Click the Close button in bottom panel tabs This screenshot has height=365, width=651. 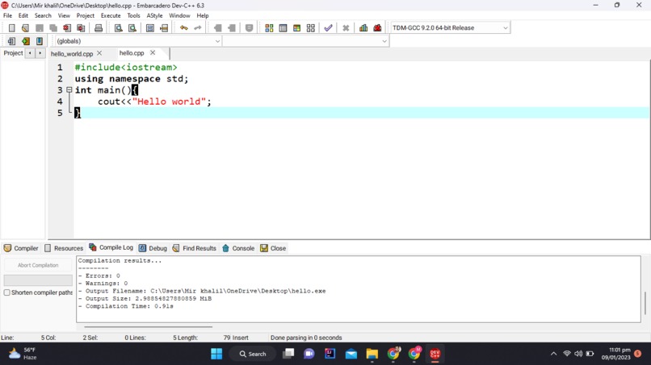[273, 248]
